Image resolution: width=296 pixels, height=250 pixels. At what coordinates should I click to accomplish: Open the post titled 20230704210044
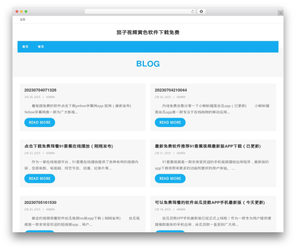[x=170, y=90]
